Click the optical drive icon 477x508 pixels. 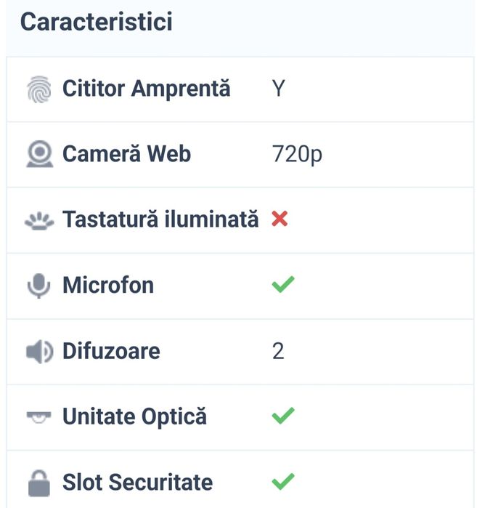coord(39,417)
